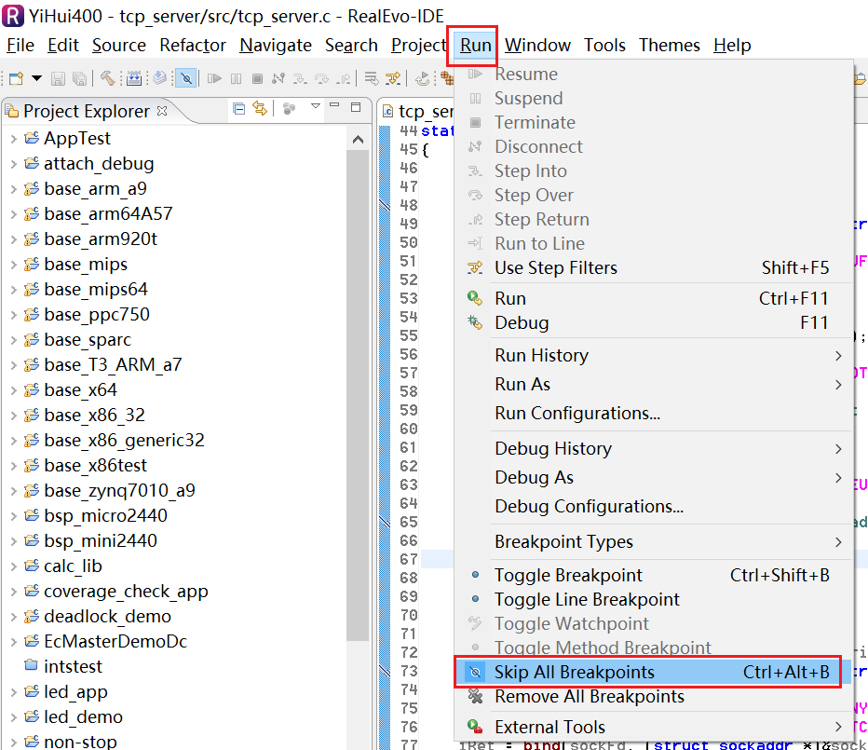868x750 pixels.
Task: Expand the Debug As submenu
Action: point(653,477)
